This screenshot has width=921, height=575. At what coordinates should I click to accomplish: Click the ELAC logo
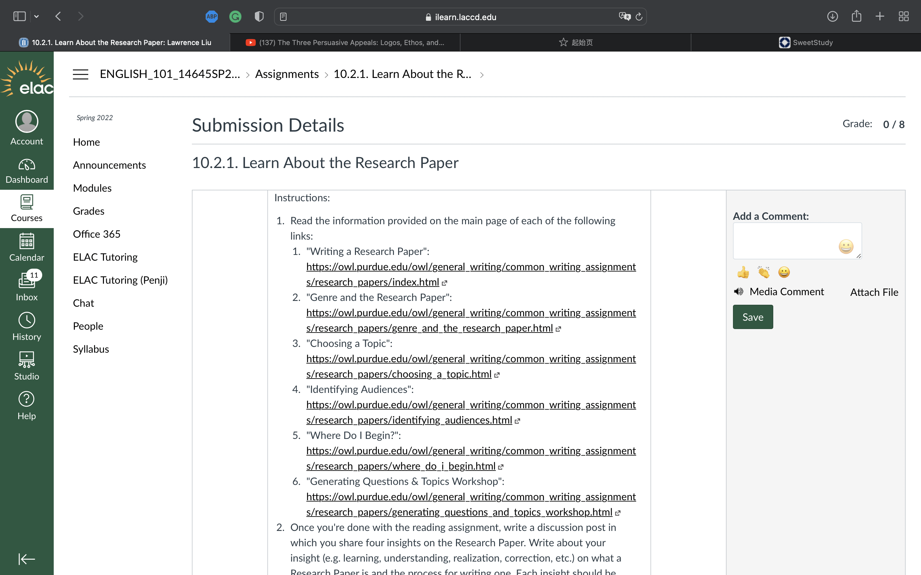(x=27, y=78)
